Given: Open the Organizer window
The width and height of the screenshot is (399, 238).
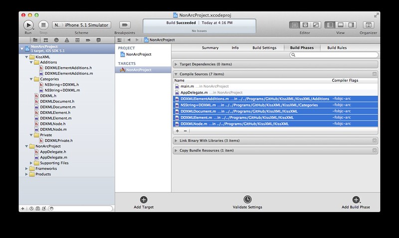Looking at the screenshot, I should point(368,25).
